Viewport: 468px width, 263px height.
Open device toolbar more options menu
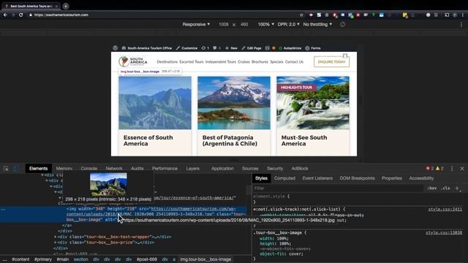[x=461, y=25]
